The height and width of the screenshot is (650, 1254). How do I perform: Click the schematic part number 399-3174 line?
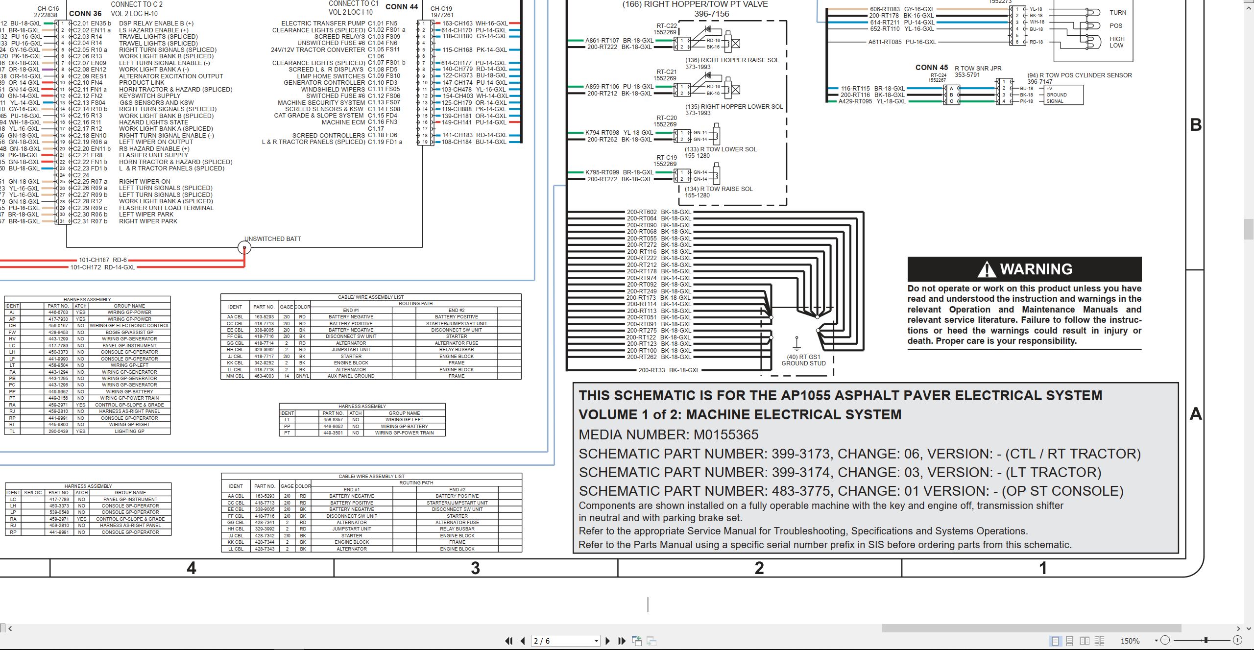coord(840,472)
